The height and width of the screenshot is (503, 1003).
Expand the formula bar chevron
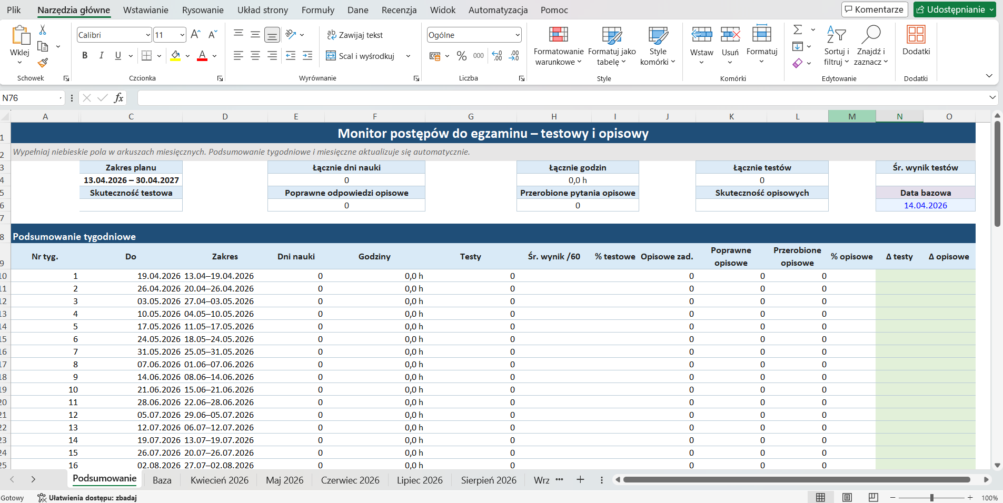click(x=992, y=97)
